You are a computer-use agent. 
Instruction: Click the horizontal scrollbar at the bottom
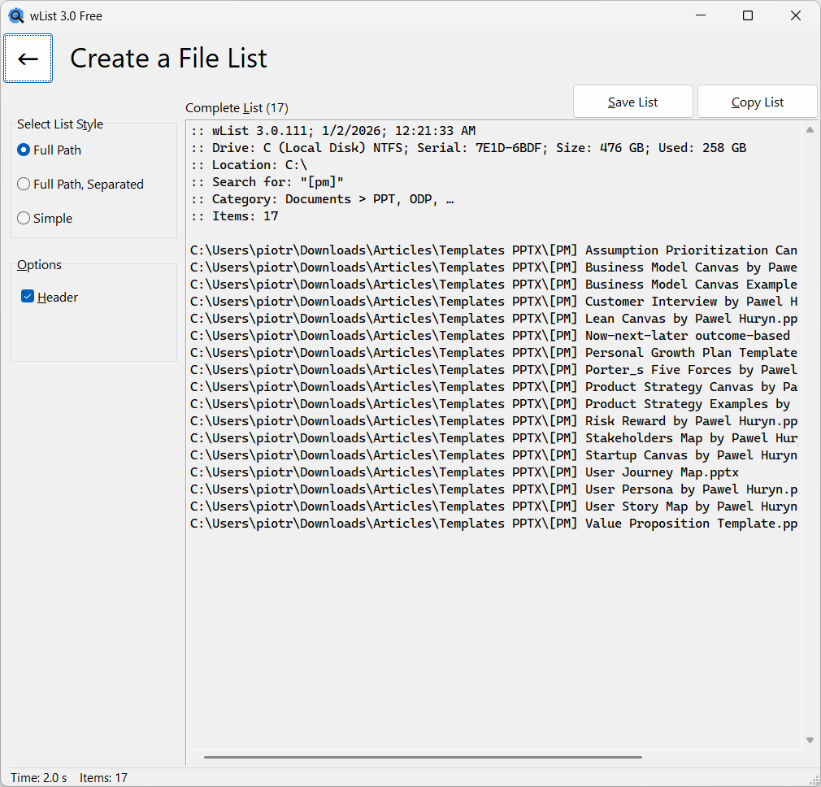424,757
